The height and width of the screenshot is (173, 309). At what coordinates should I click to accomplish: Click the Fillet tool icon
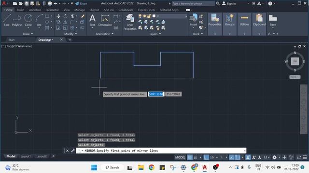[72, 22]
